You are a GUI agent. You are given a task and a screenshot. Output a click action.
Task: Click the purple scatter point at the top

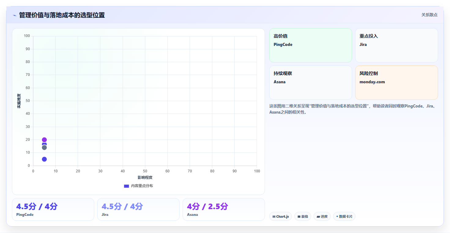44,140
